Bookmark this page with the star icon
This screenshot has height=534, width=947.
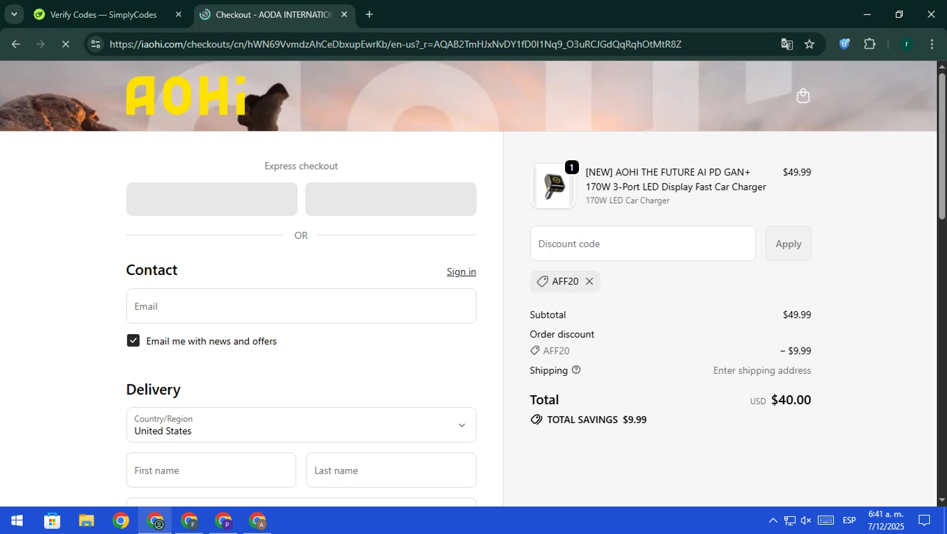[x=809, y=44]
